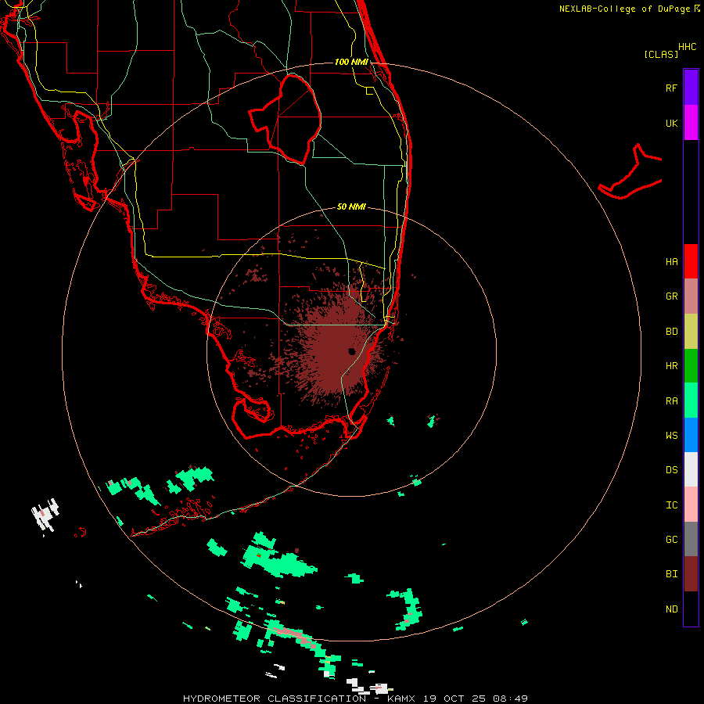Click the UK magenta legend swatch
704x704 pixels.
(691, 123)
